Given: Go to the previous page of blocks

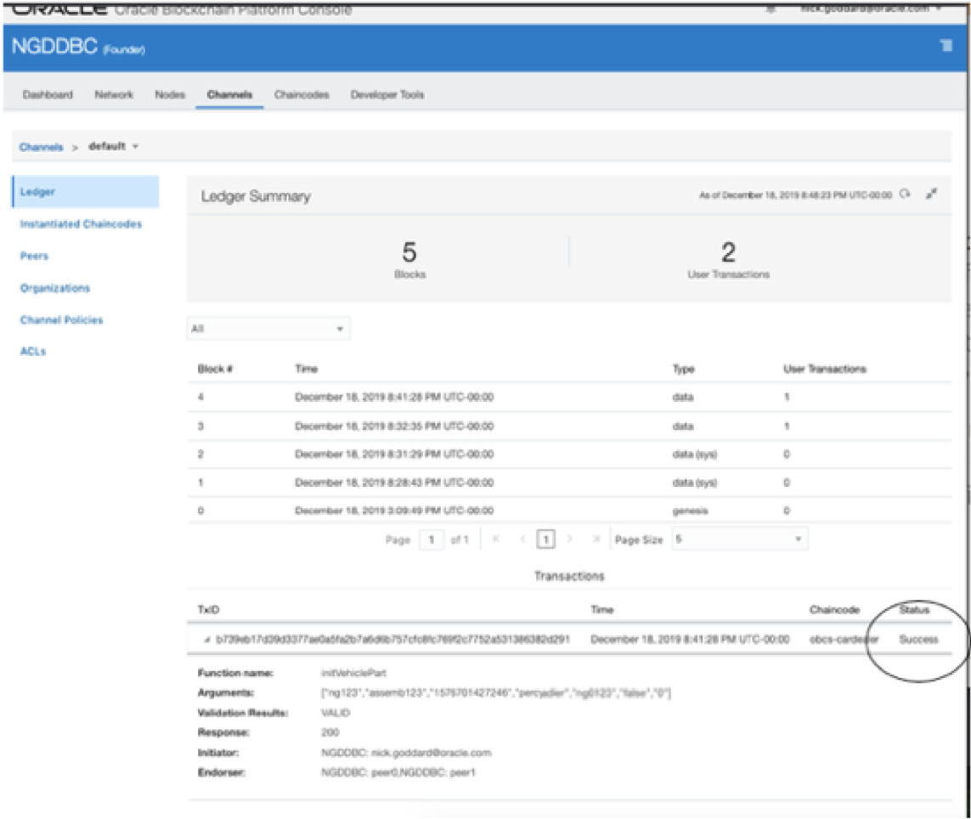Looking at the screenshot, I should click(522, 539).
